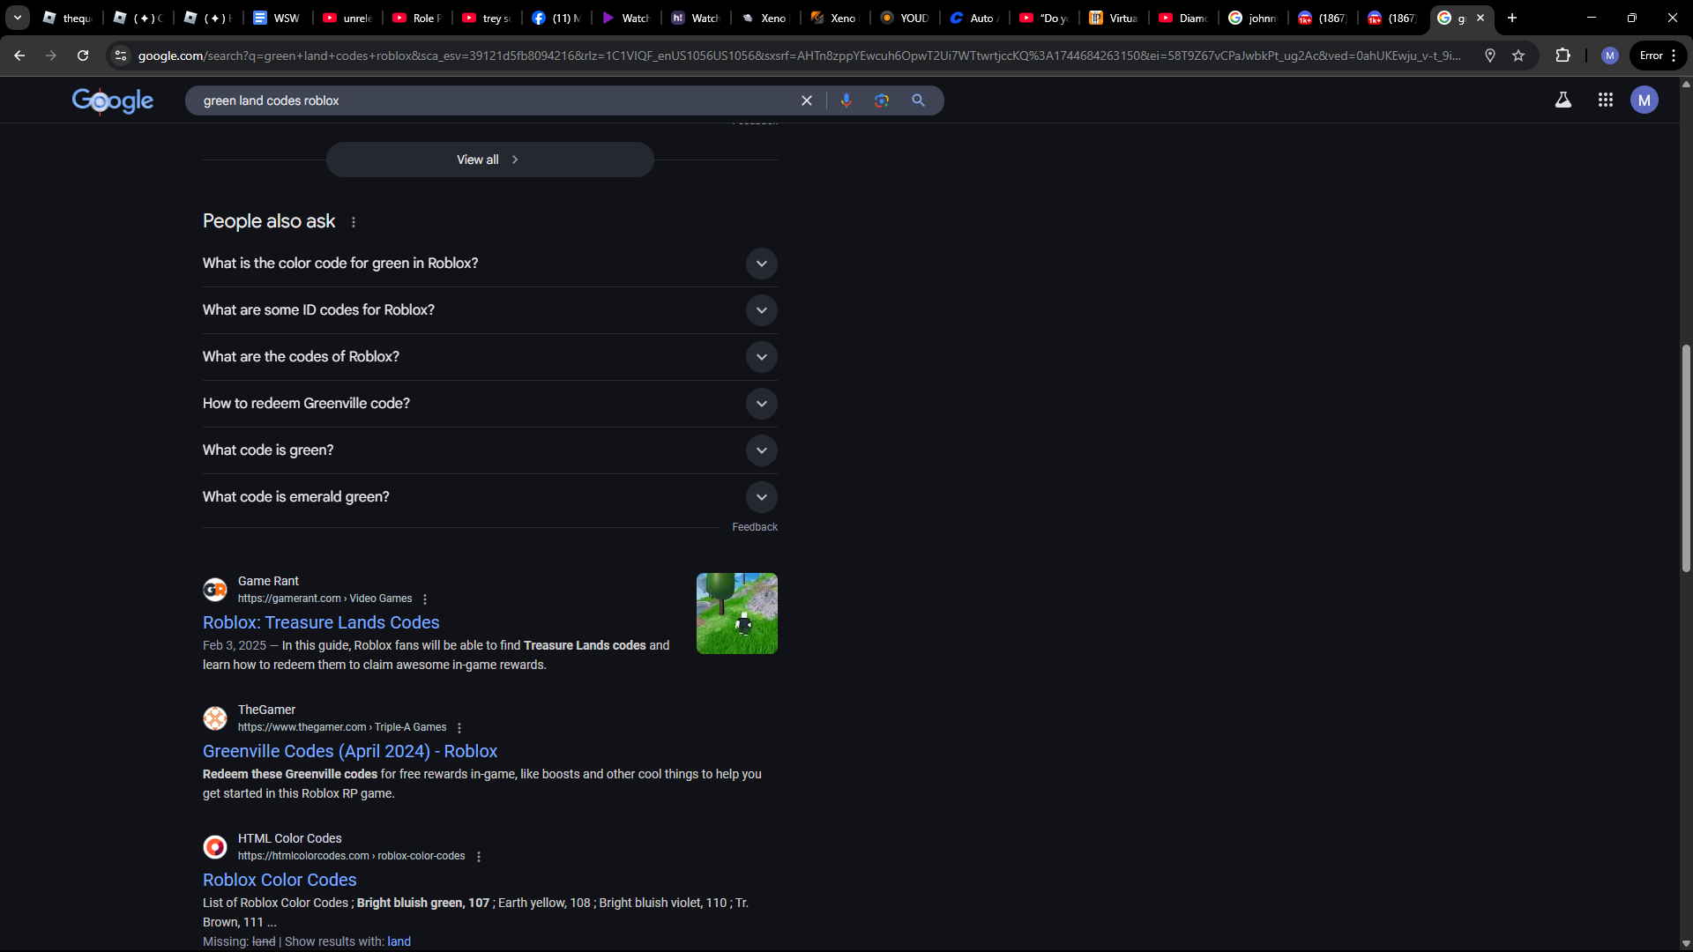Image resolution: width=1693 pixels, height=952 pixels.
Task: Clear the search box with X icon
Action: [x=806, y=100]
